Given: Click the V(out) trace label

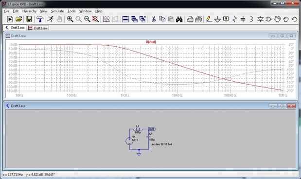Looking at the screenshot, I should (x=151, y=42).
